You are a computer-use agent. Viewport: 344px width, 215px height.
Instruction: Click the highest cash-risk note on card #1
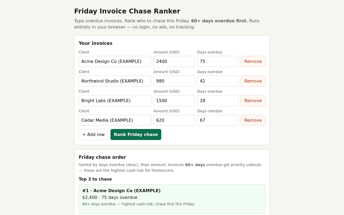[139, 204]
